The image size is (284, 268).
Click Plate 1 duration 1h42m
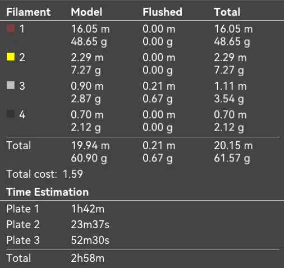click(88, 209)
